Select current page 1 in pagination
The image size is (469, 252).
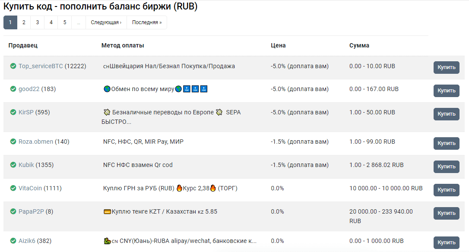10,22
